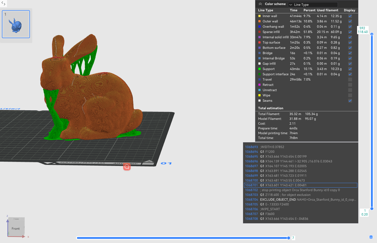Click the Cost value 2.11
Viewport: 377px width, 243px height.
click(x=292, y=123)
